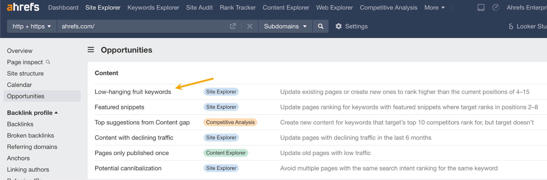Open Low-hanging fruit keywords opportunity
Screen dimensions: 547x180
(133, 92)
